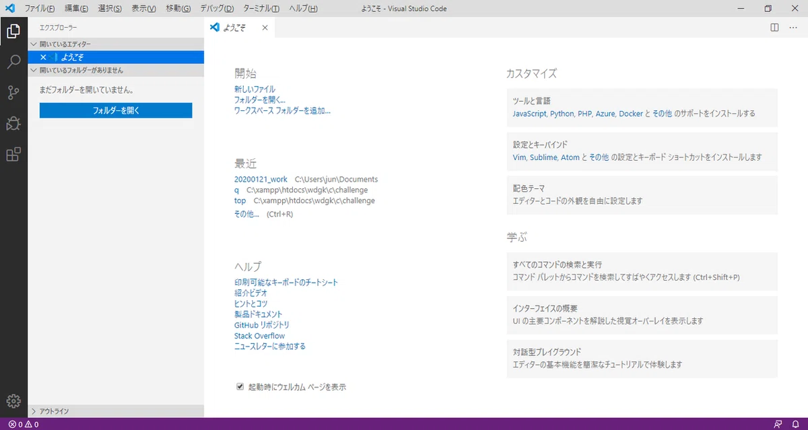Image resolution: width=808 pixels, height=430 pixels.
Task: Open the 選択(S) menu
Action: 110,9
